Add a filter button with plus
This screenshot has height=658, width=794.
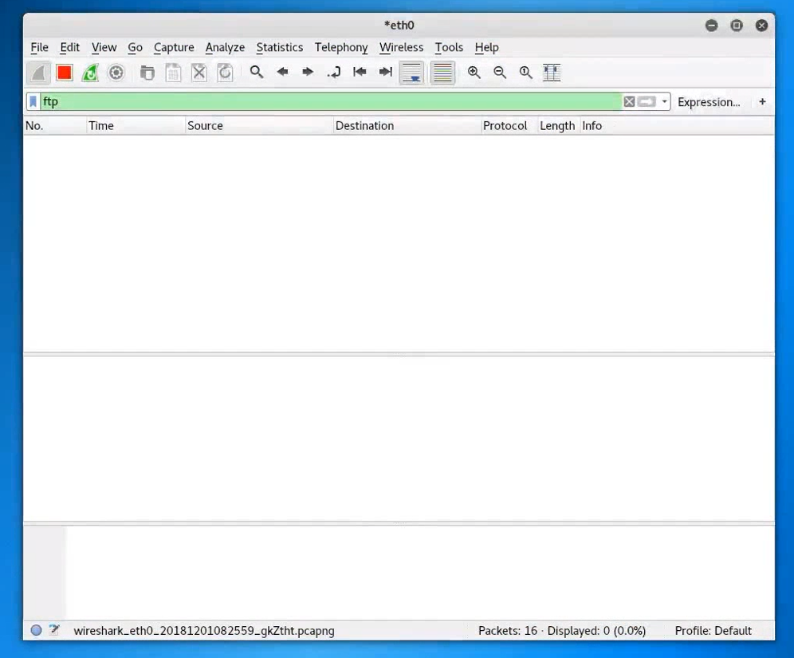tap(762, 102)
